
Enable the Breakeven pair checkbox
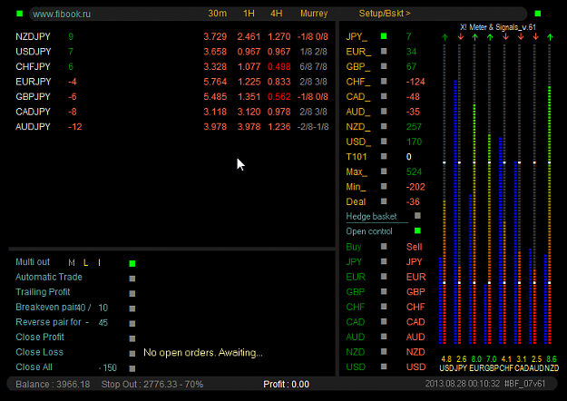[132, 308]
